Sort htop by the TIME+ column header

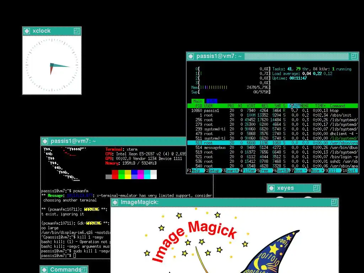click(320, 106)
